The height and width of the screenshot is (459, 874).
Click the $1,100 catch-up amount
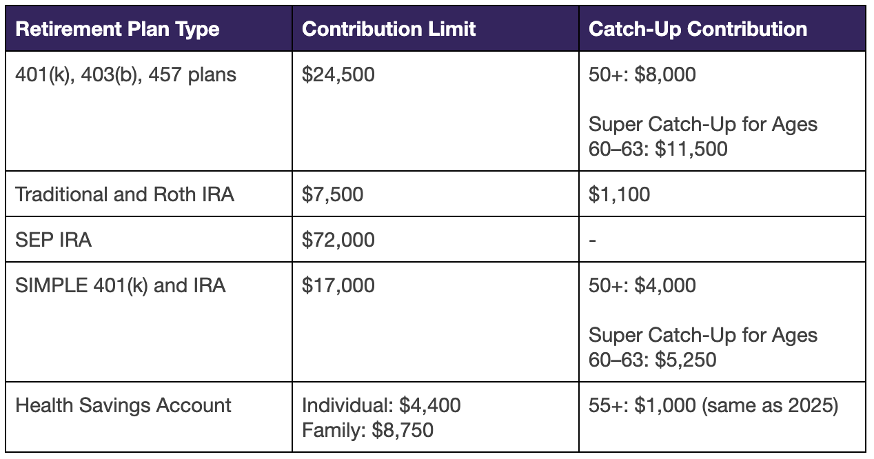pos(619,194)
